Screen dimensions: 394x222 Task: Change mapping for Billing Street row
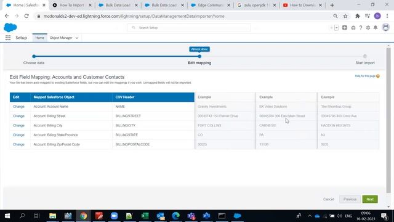pyautogui.click(x=18, y=116)
